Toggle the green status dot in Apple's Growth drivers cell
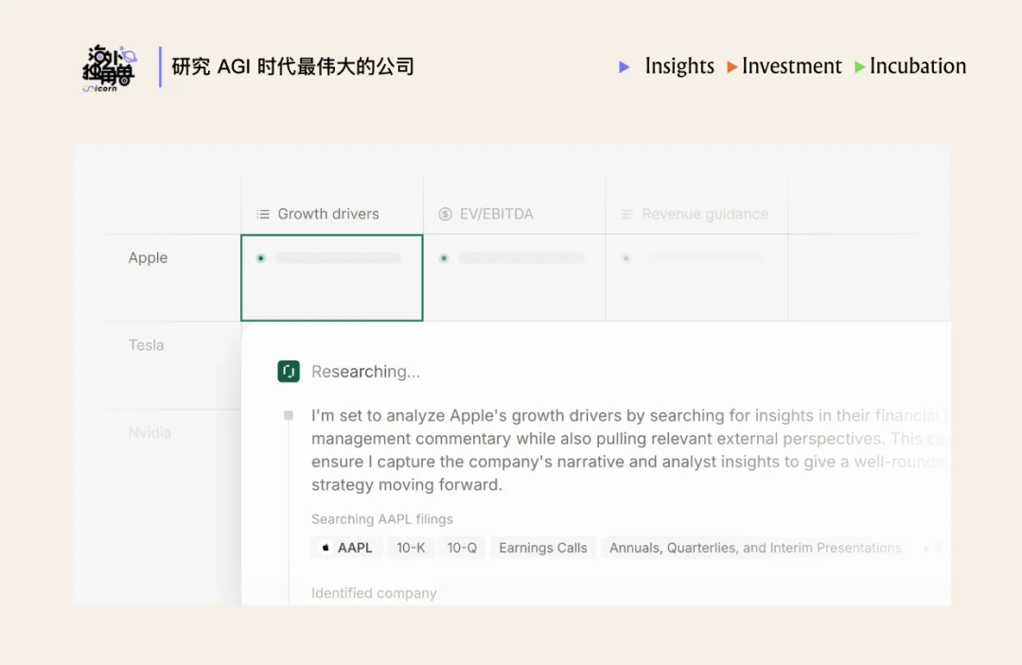 (x=259, y=256)
